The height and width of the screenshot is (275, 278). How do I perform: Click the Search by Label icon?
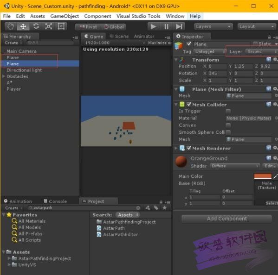(156, 208)
